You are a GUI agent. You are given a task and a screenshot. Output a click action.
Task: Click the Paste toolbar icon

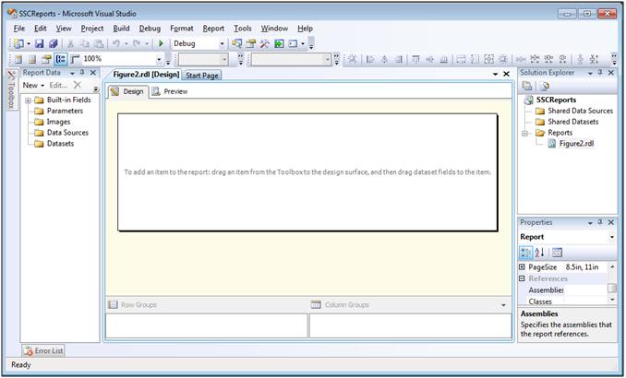point(99,43)
